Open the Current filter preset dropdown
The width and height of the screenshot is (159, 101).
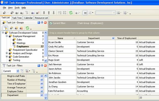point(18,71)
